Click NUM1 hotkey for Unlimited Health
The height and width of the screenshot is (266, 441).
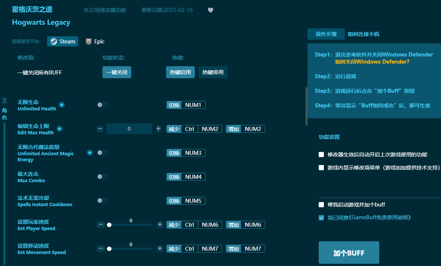pyautogui.click(x=193, y=105)
